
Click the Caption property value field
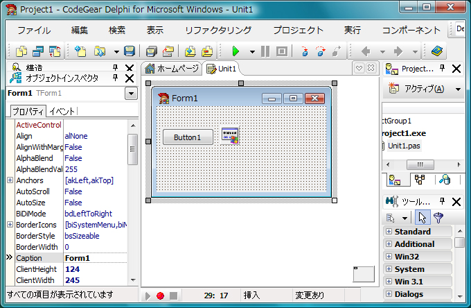(x=95, y=258)
